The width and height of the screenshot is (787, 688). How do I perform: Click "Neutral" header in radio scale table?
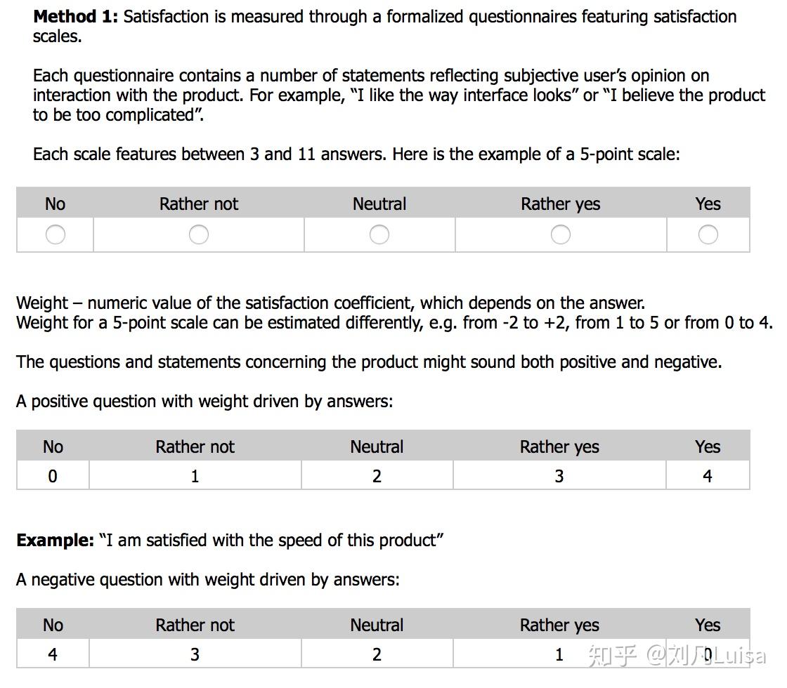click(x=379, y=204)
